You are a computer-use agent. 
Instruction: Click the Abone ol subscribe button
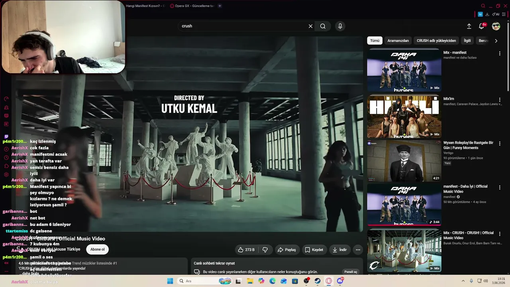[98, 250]
